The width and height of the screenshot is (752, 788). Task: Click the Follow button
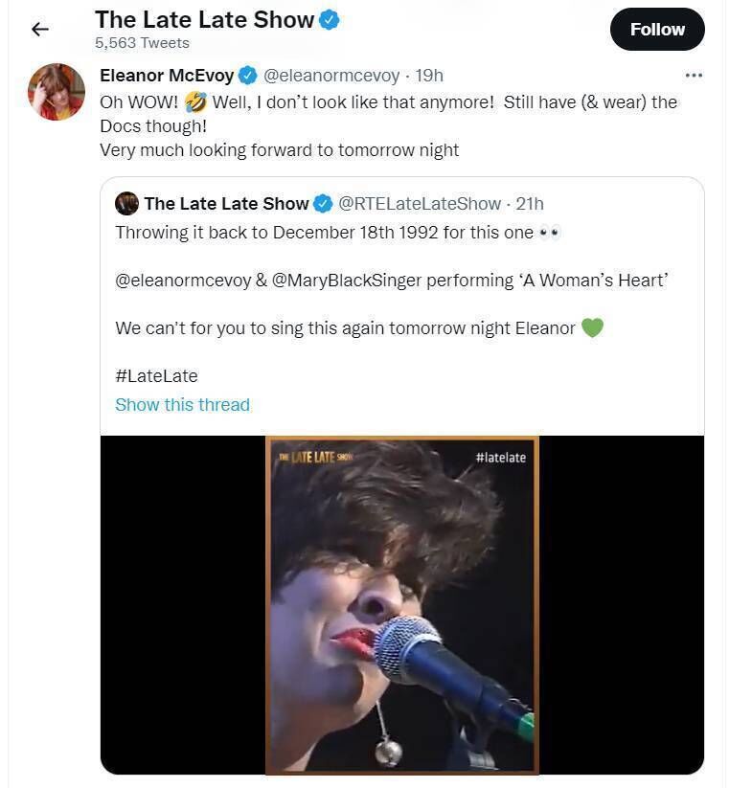[x=657, y=30]
